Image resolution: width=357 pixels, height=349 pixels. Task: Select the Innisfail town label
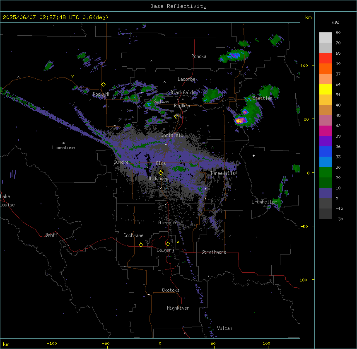click(172, 135)
